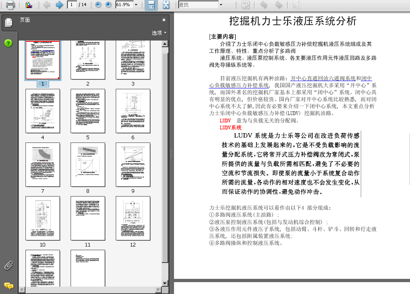Select page 5 thumbnail
Image resolution: width=410 pixels, height=294 pixels.
[x=88, y=111]
